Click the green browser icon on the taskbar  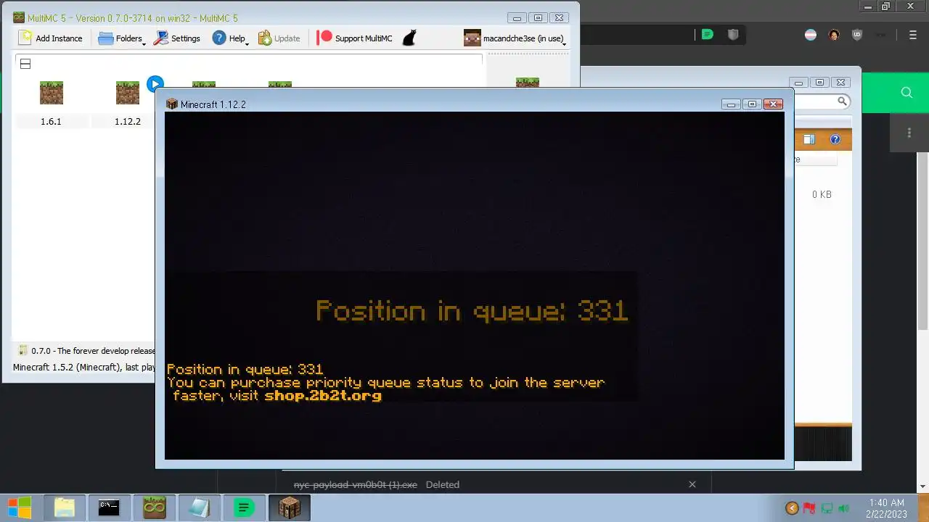click(x=244, y=507)
